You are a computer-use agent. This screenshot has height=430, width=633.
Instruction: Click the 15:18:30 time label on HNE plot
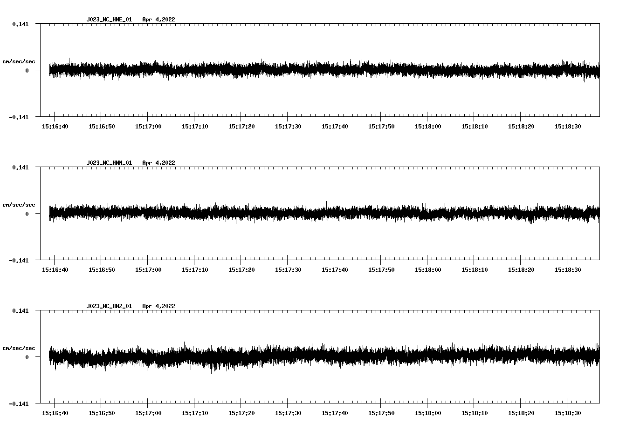[x=568, y=127]
